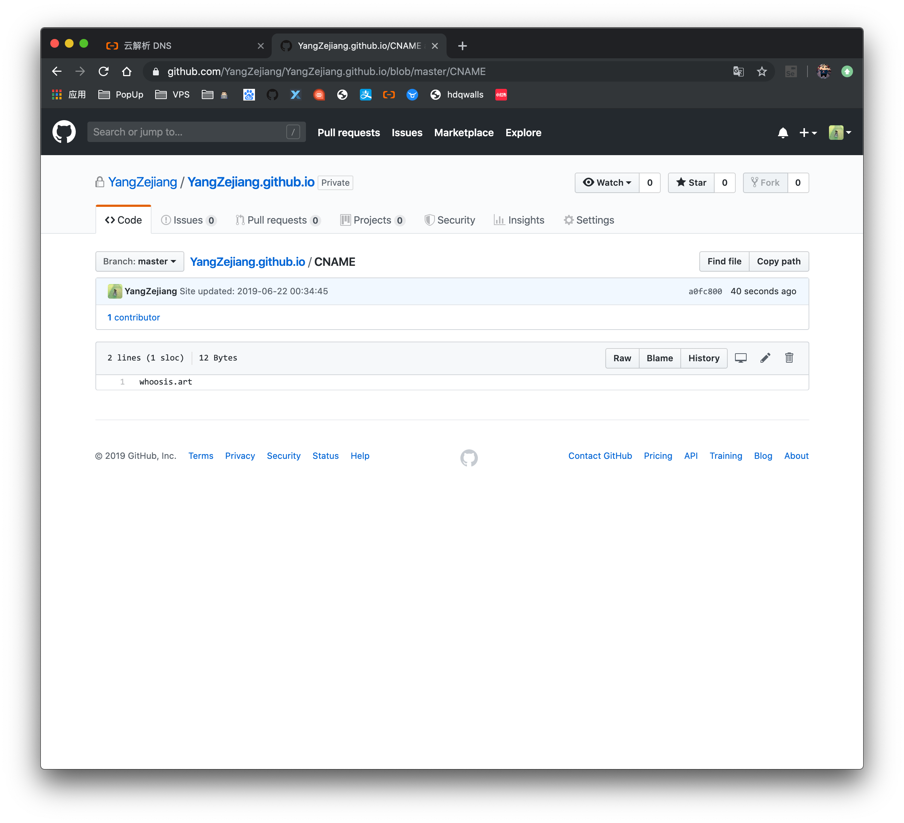Click Pull requests in top navigation
Viewport: 904px width, 823px height.
click(x=349, y=133)
